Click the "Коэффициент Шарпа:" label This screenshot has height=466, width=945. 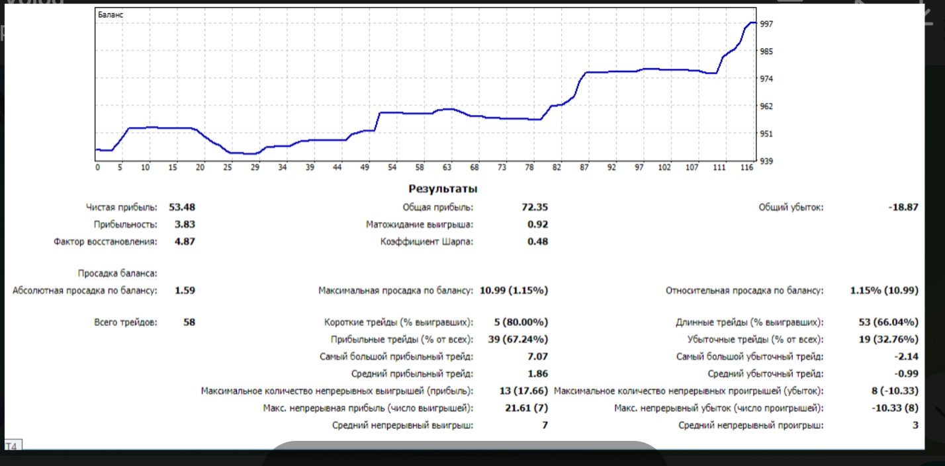pyautogui.click(x=427, y=242)
